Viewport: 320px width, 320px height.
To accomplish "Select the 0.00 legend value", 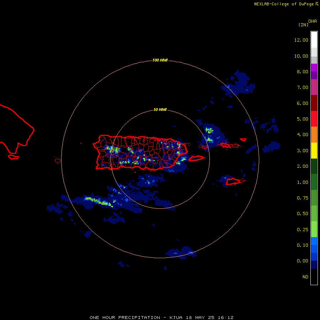I will (303, 261).
